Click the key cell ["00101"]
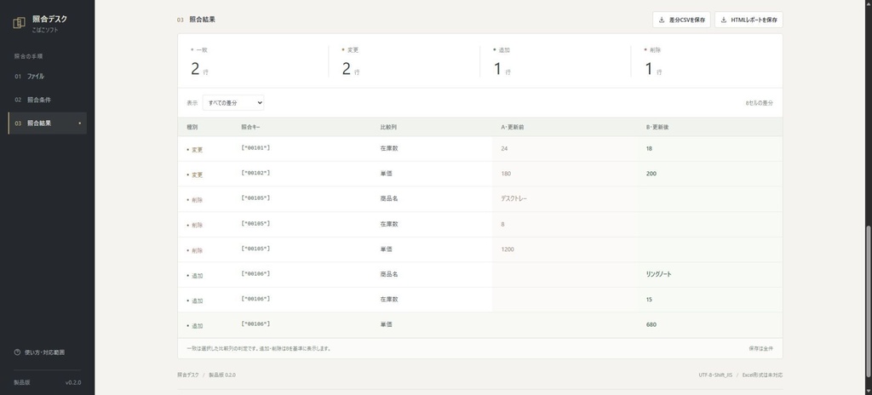This screenshot has width=872, height=395. [x=255, y=148]
